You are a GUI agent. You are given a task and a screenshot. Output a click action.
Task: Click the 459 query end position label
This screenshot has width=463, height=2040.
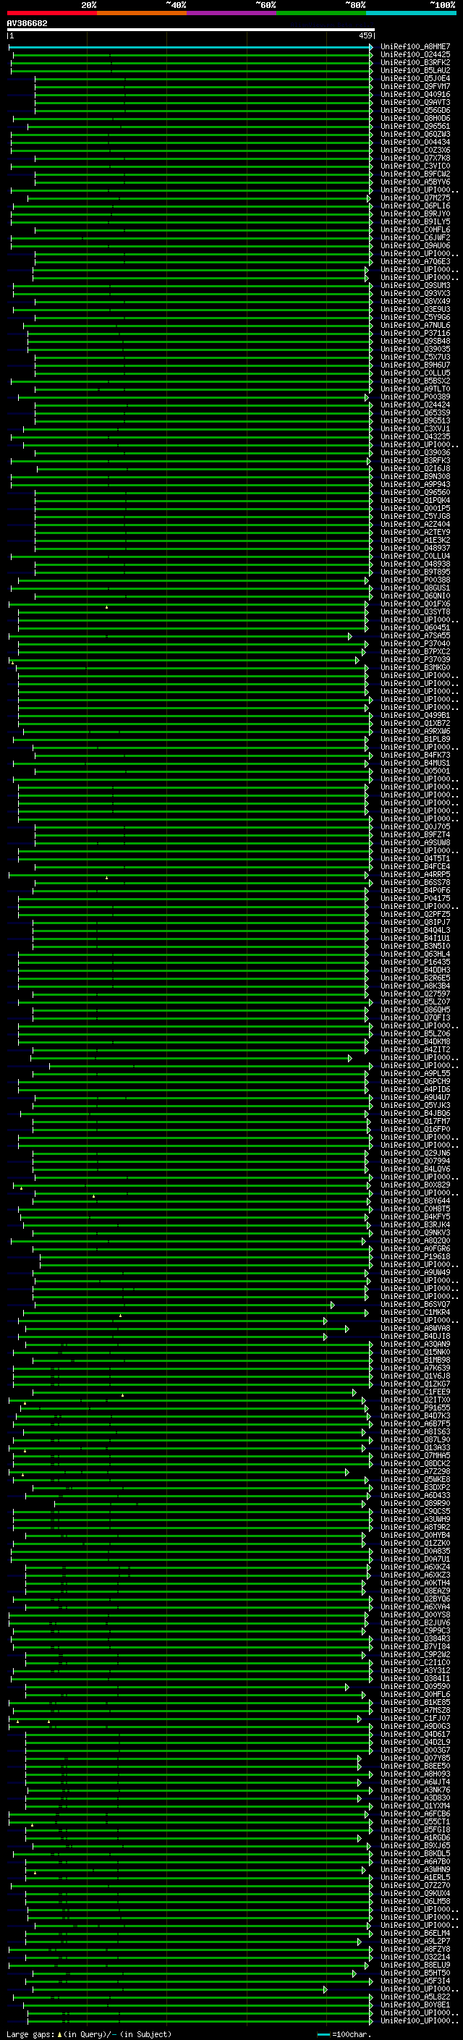pyautogui.click(x=365, y=35)
